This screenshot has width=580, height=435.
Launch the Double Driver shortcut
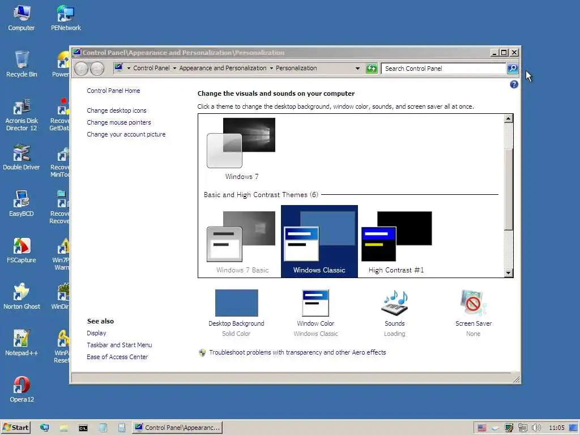coord(22,157)
